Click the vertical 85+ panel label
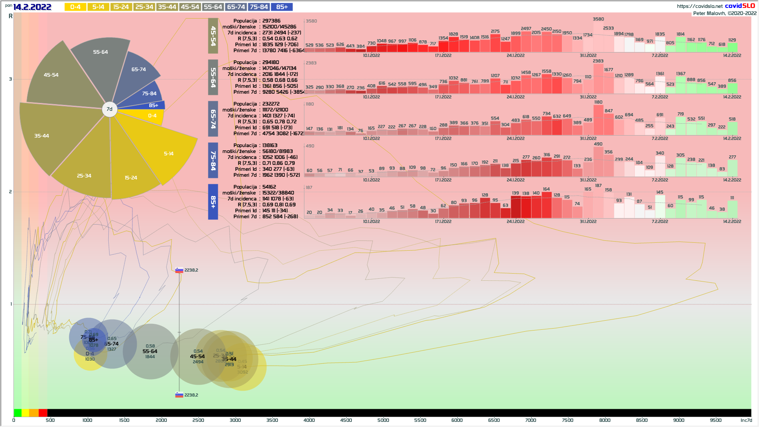759x427 pixels. click(x=213, y=202)
